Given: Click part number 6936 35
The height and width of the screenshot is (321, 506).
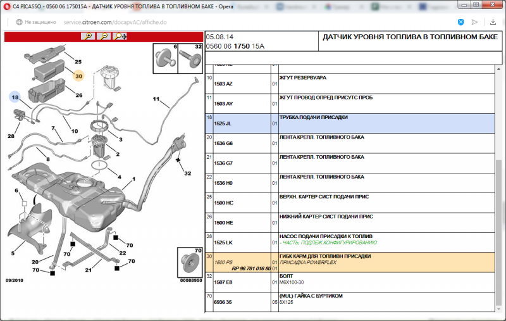Looking at the screenshot, I should click(x=224, y=302).
